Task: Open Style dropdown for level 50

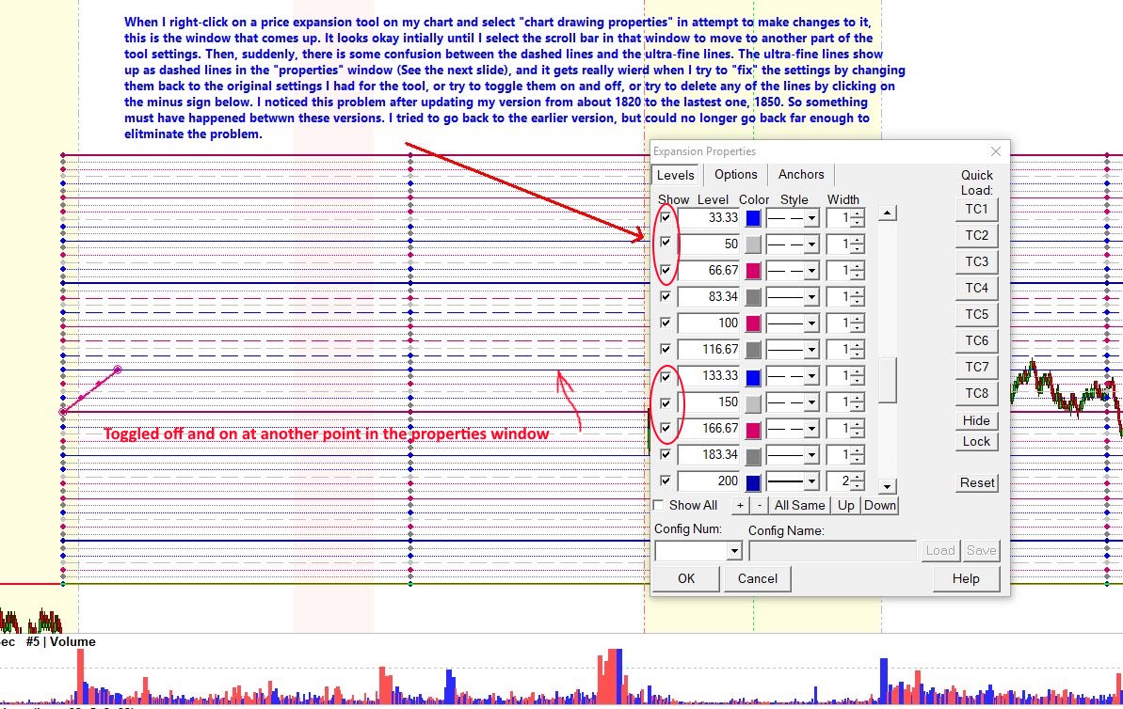Action: (811, 244)
